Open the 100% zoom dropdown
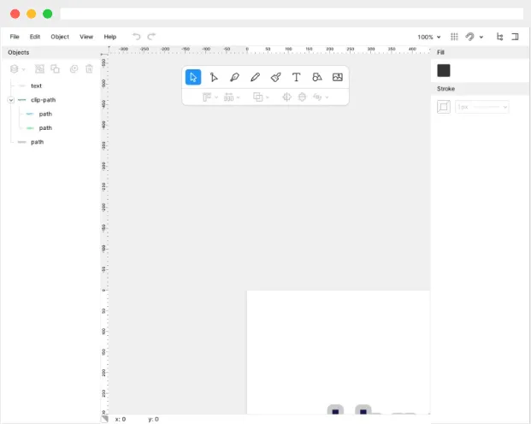 point(429,37)
